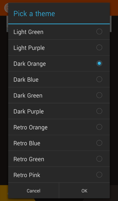Click the selected Dark Orange radio button

coord(99,63)
